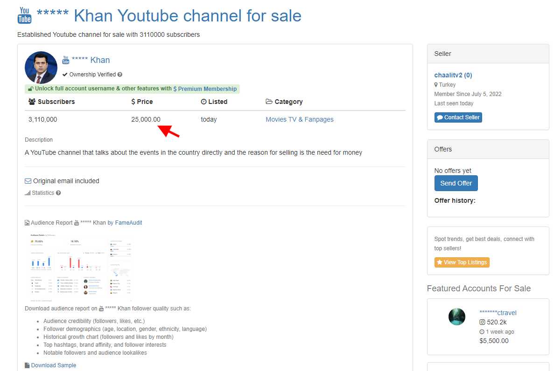Select the listing Description paragraph text
This screenshot has height=371, width=554.
(x=194, y=152)
